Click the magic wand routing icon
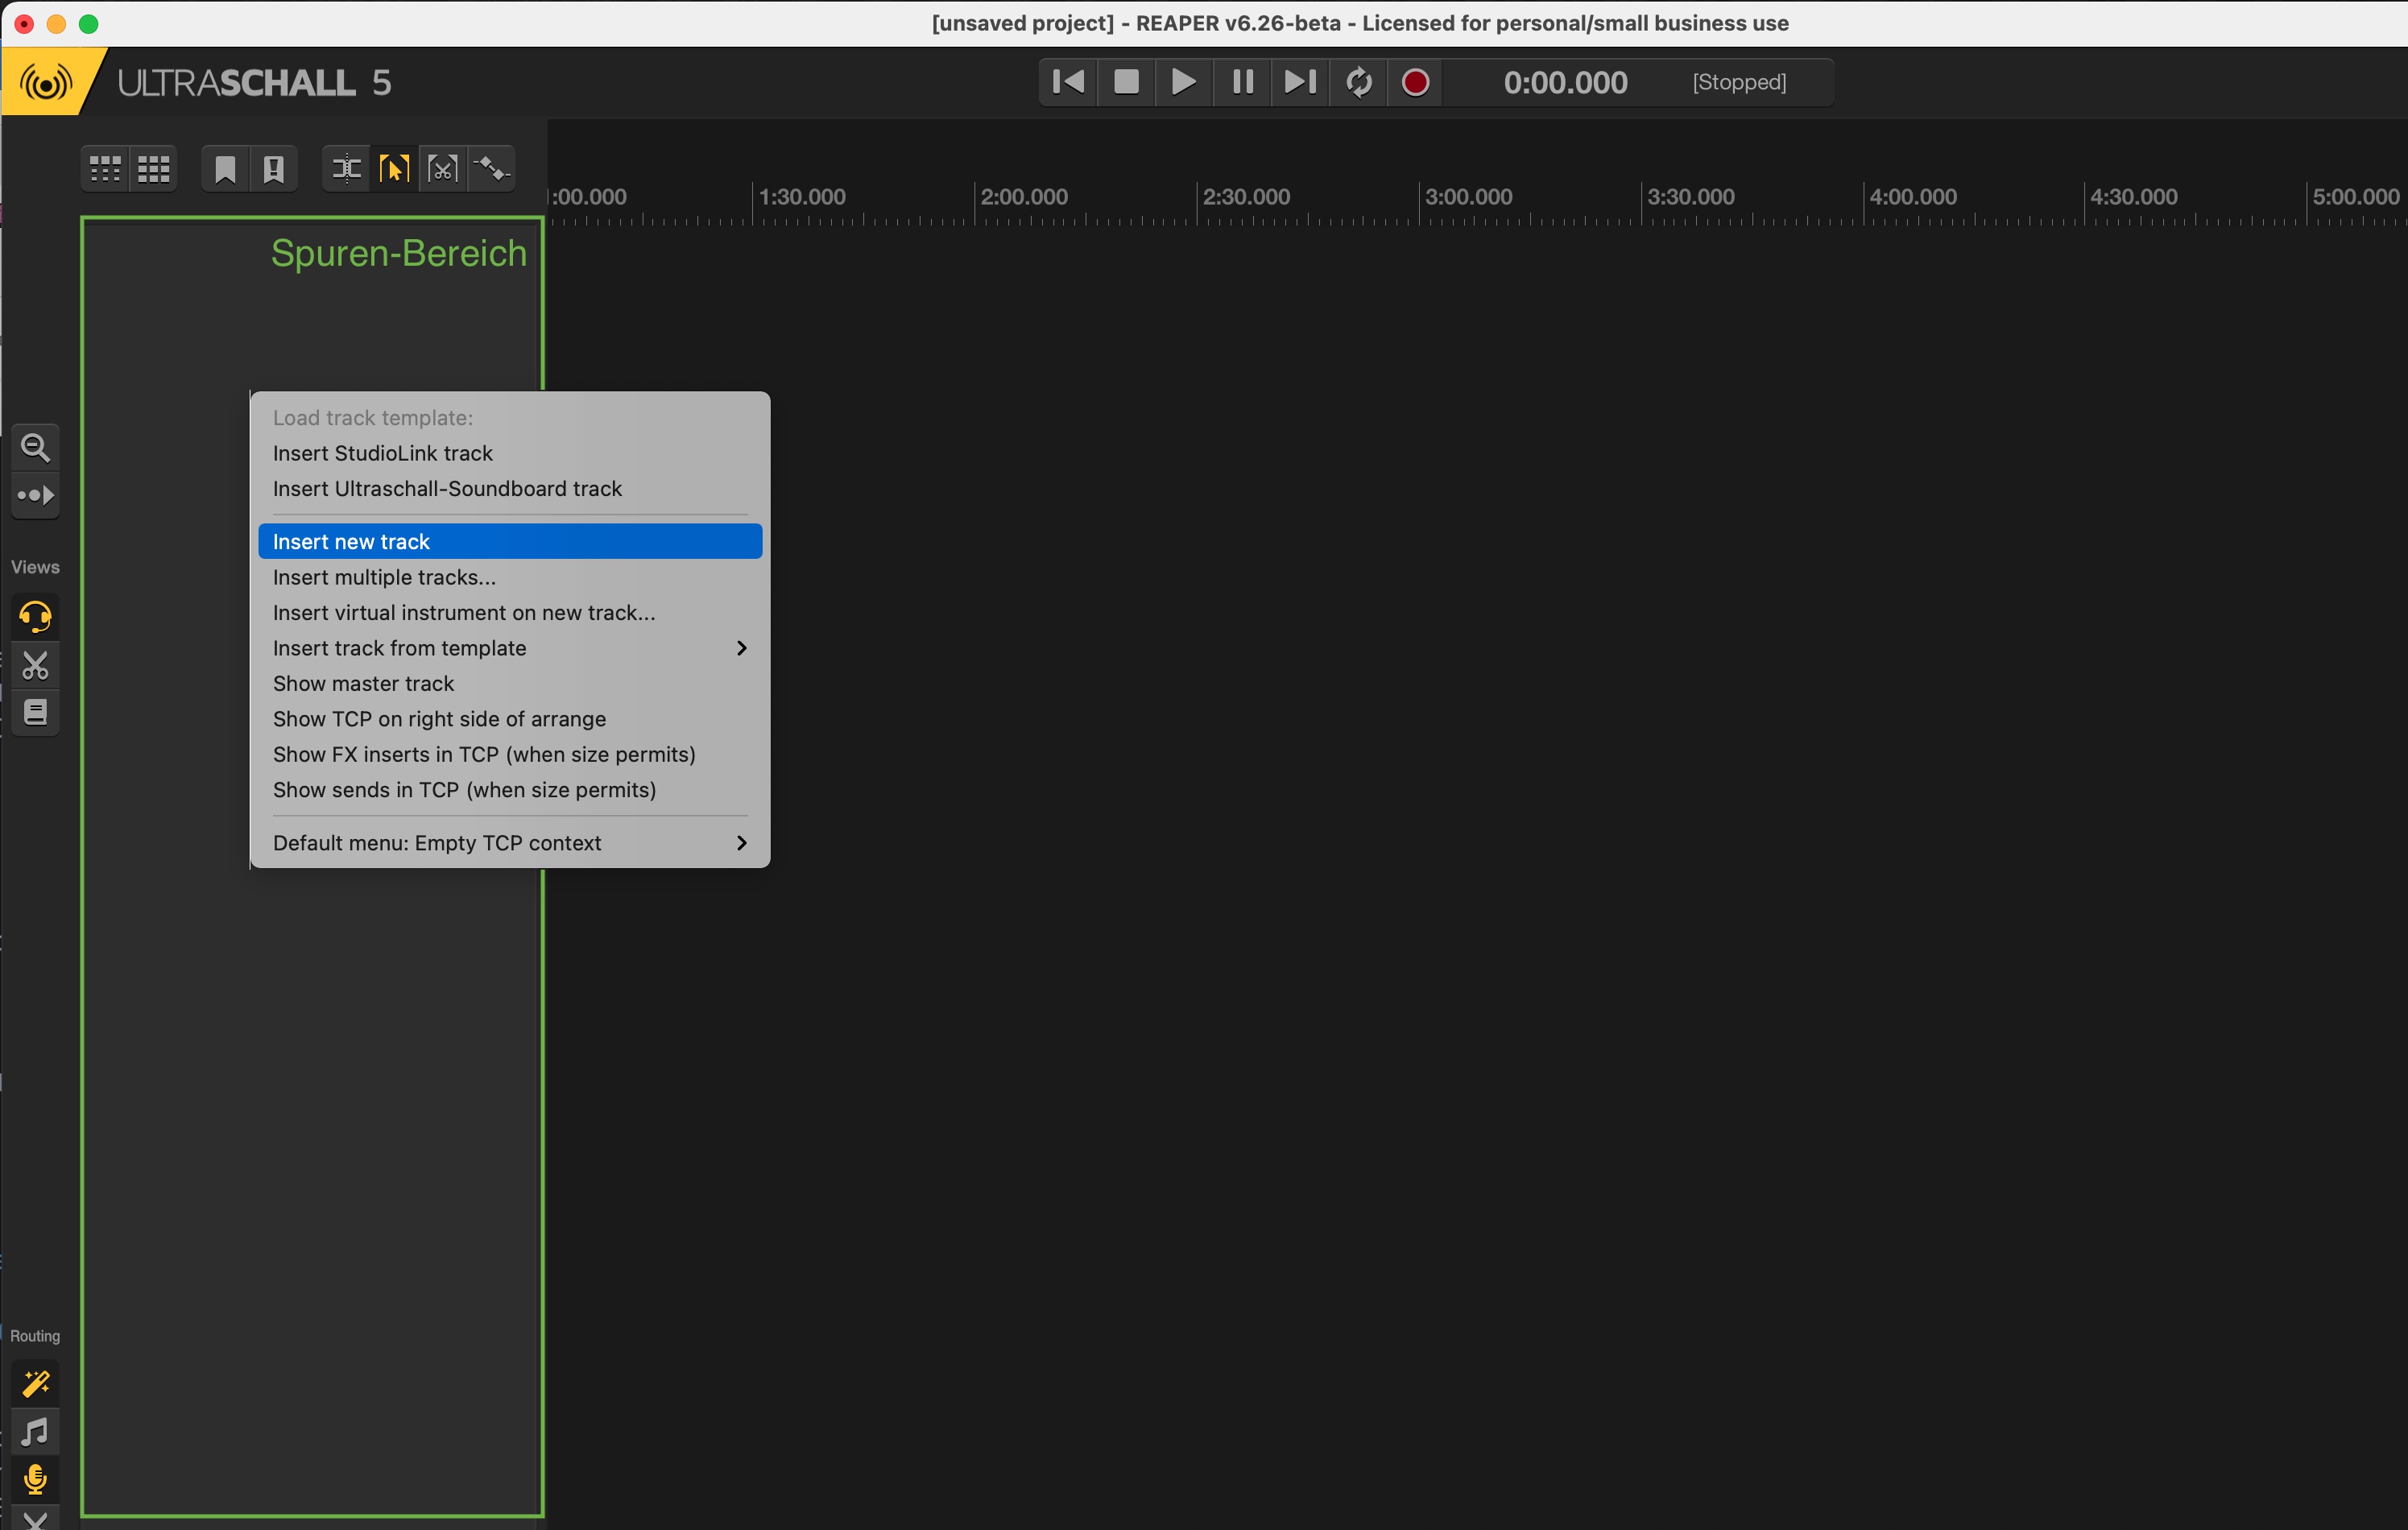This screenshot has width=2408, height=1530. click(x=35, y=1383)
